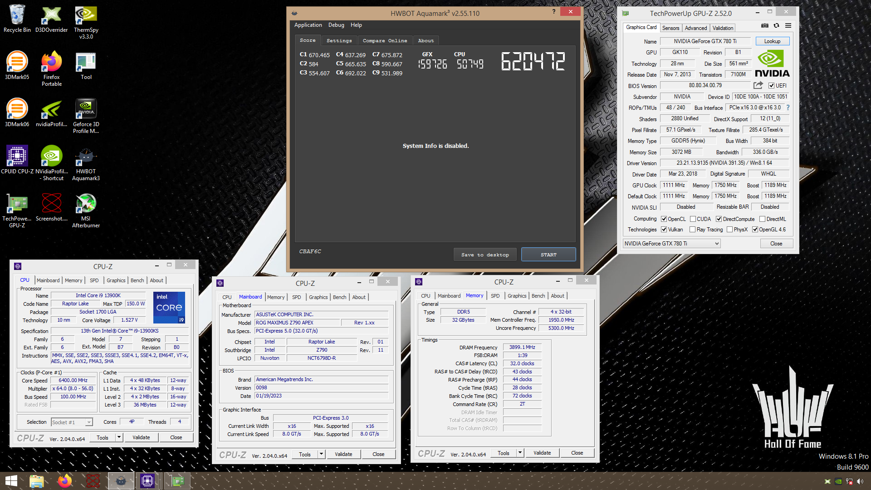Click the NVIDIA logo in GPU-Z
Image resolution: width=871 pixels, height=490 pixels.
(772, 63)
